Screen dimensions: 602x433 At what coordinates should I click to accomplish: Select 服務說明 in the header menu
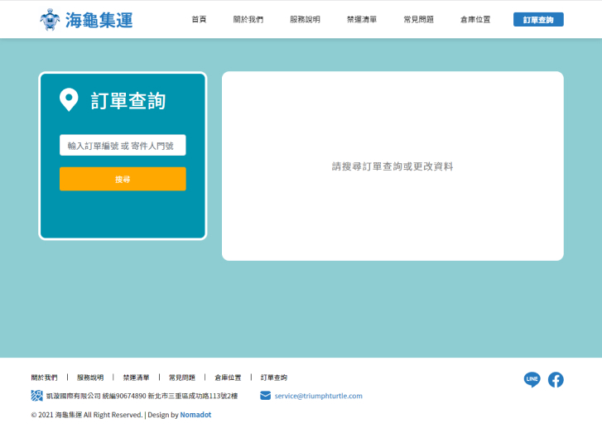[x=305, y=19]
